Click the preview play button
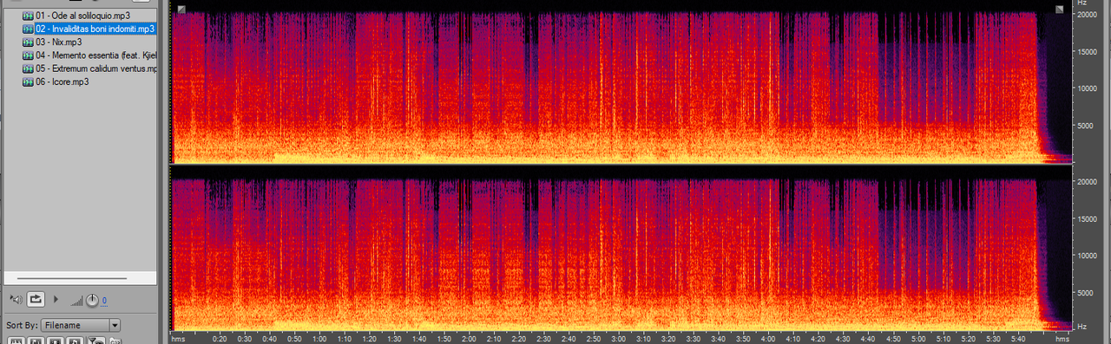This screenshot has height=344, width=1111. click(56, 299)
